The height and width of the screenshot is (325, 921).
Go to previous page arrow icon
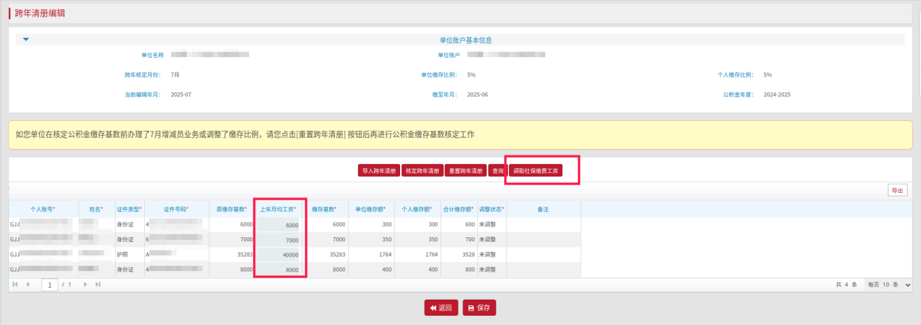point(28,284)
